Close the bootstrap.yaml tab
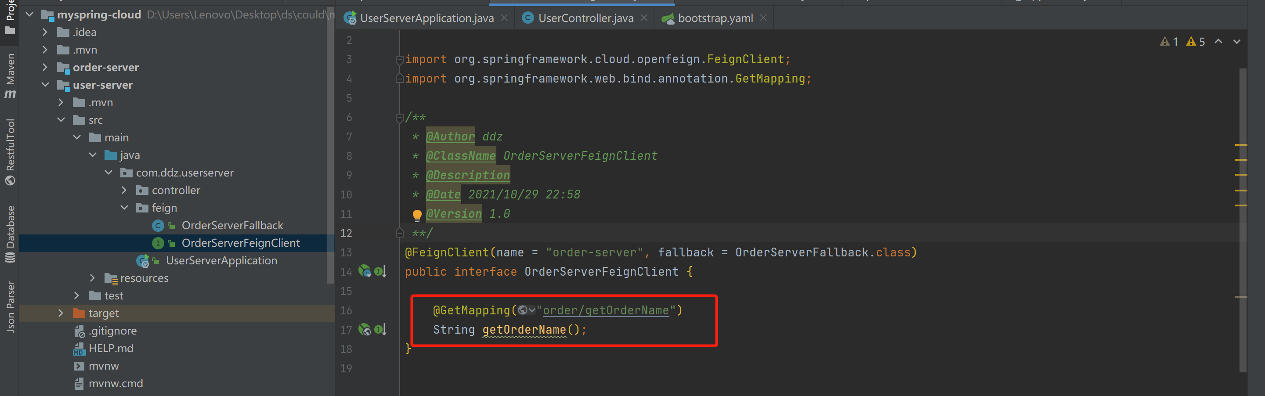This screenshot has width=1265, height=396. (x=763, y=18)
